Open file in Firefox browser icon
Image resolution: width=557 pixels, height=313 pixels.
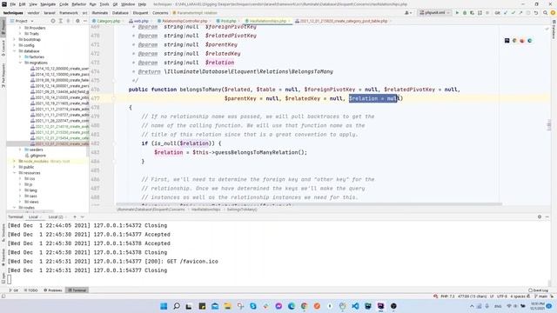coord(522,41)
